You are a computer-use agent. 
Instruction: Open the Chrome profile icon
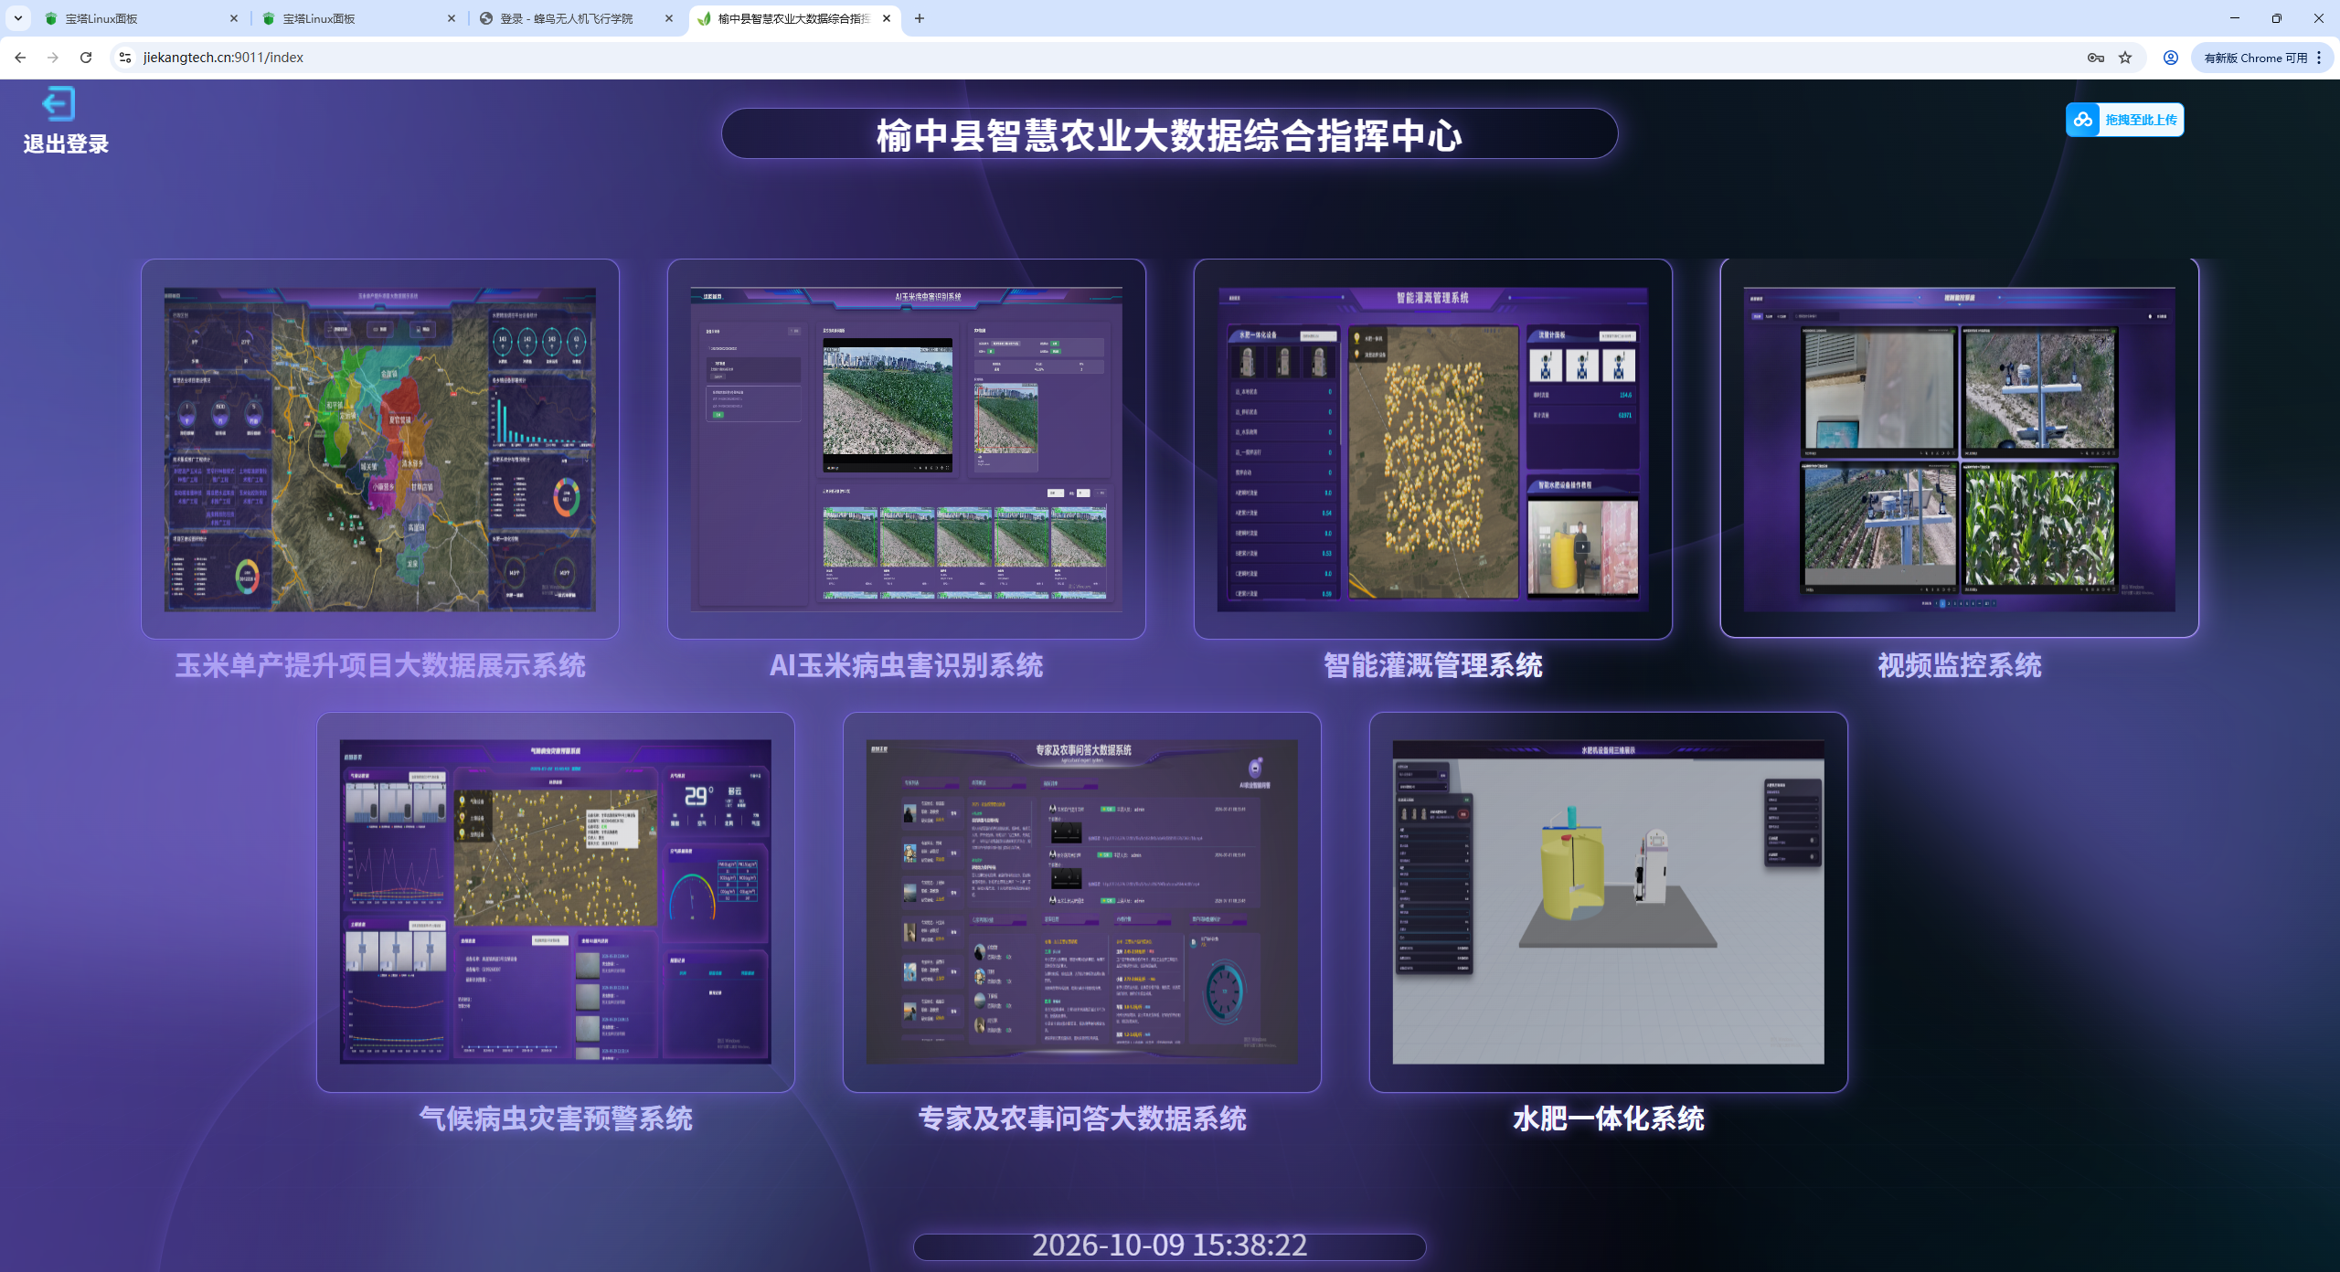tap(2171, 58)
